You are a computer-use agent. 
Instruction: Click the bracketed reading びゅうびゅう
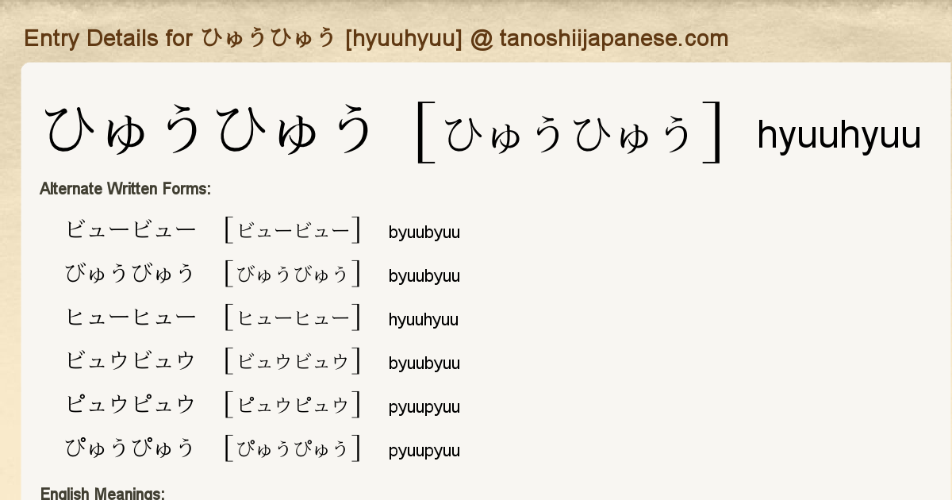tap(293, 275)
